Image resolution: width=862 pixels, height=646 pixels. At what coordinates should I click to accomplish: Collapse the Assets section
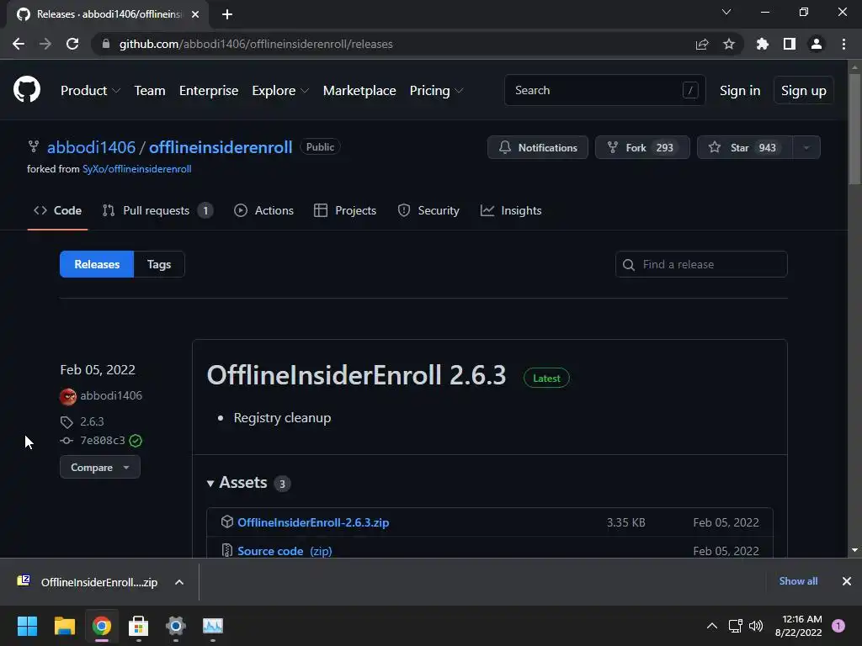pos(237,482)
